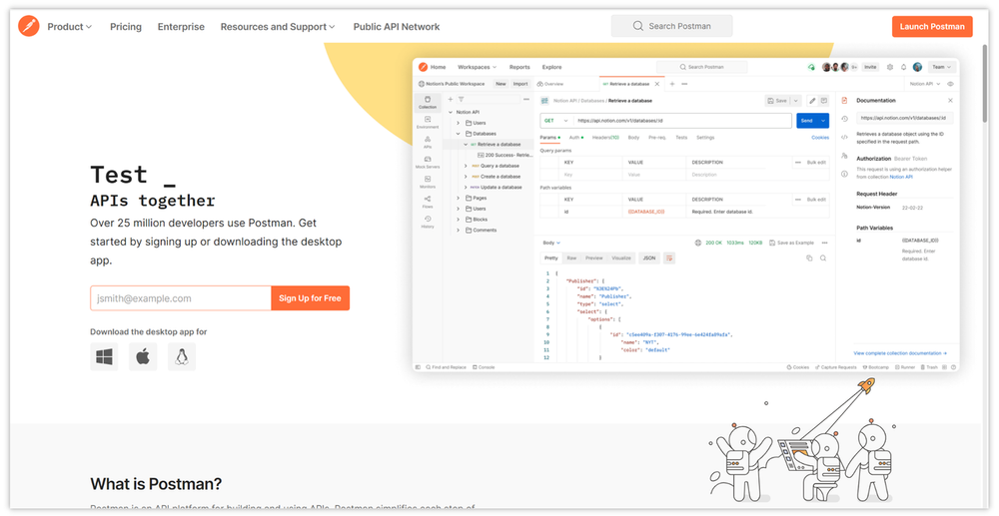Click Save as Example

point(791,244)
